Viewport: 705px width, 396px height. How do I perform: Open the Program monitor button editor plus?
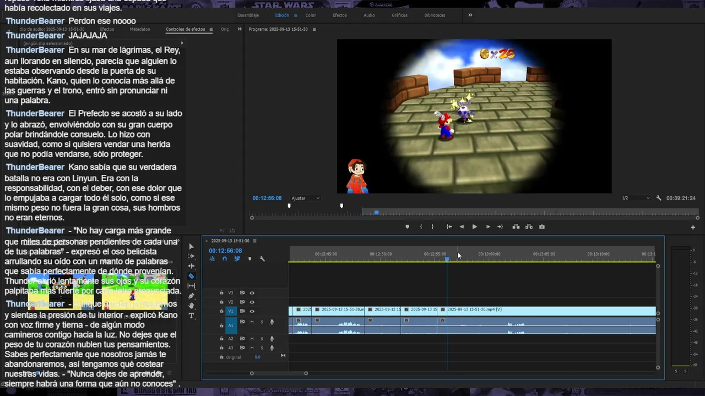[693, 227]
